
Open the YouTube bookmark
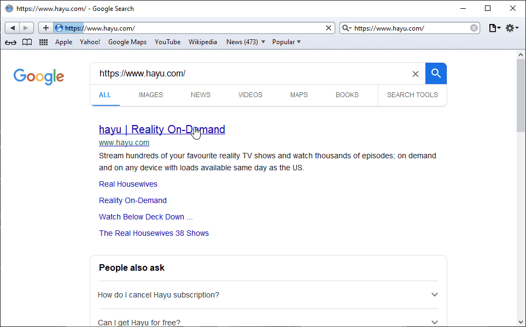[x=167, y=42]
